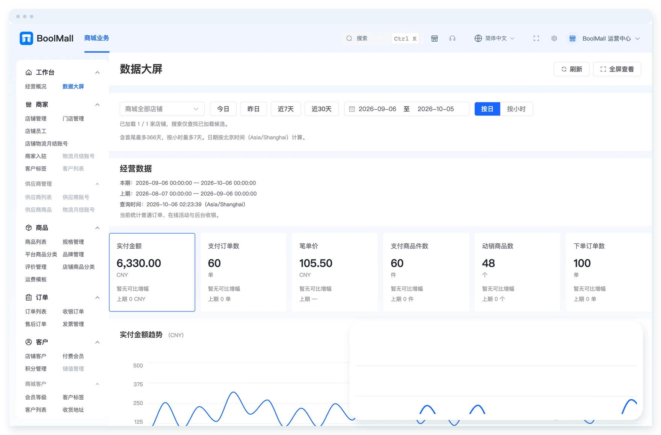The height and width of the screenshot is (435, 661).
Task: Select the 今日 quick range
Action: [x=223, y=109]
